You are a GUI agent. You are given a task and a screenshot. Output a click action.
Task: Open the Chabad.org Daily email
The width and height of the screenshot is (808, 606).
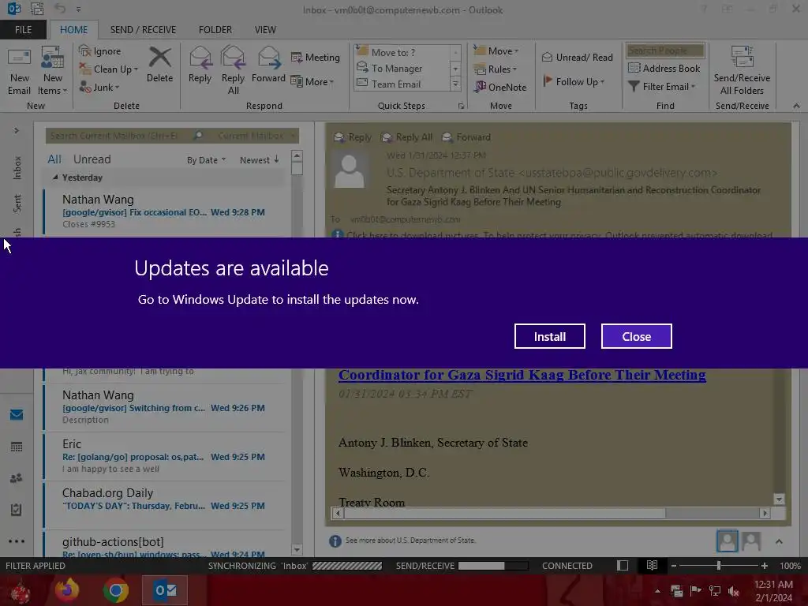pos(165,505)
